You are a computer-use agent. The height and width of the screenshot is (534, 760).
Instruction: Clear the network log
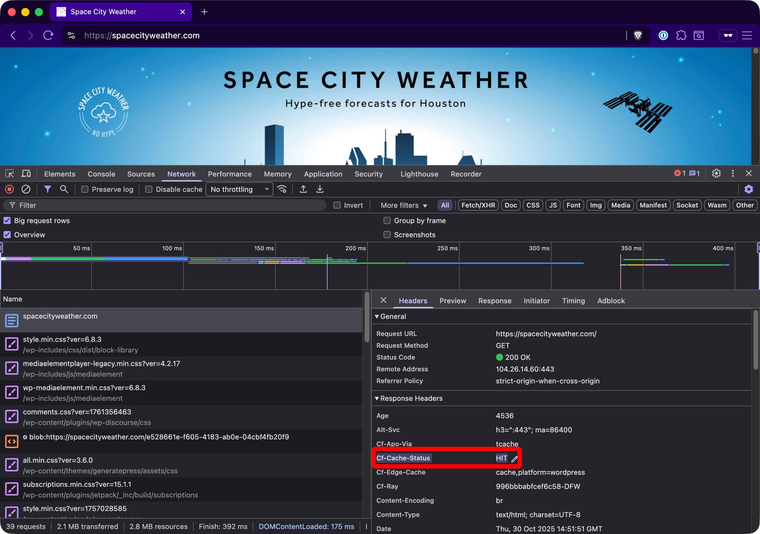pyautogui.click(x=26, y=189)
